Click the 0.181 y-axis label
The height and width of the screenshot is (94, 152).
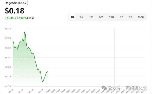point(8,57)
